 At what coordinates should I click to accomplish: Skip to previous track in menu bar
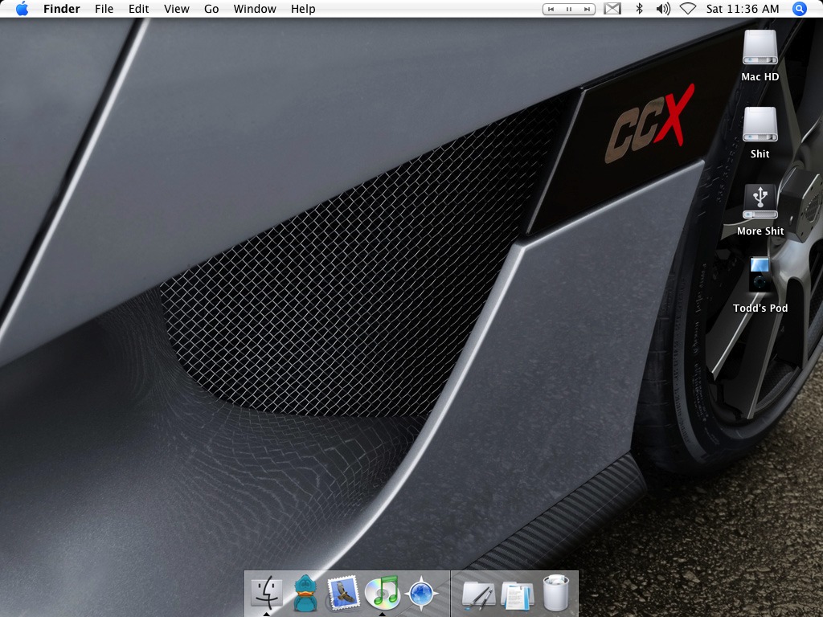551,9
